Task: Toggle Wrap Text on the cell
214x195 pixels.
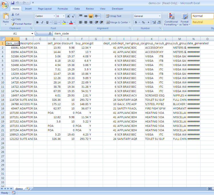Action: point(114,16)
